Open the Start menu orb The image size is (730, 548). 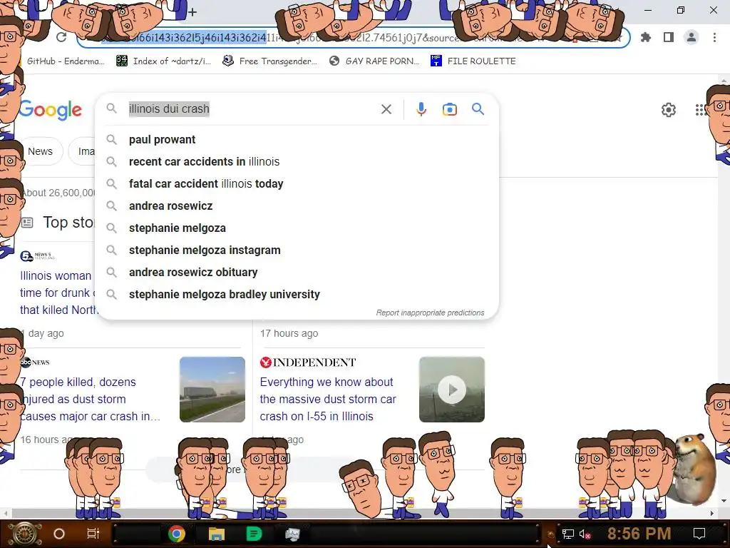(24, 534)
